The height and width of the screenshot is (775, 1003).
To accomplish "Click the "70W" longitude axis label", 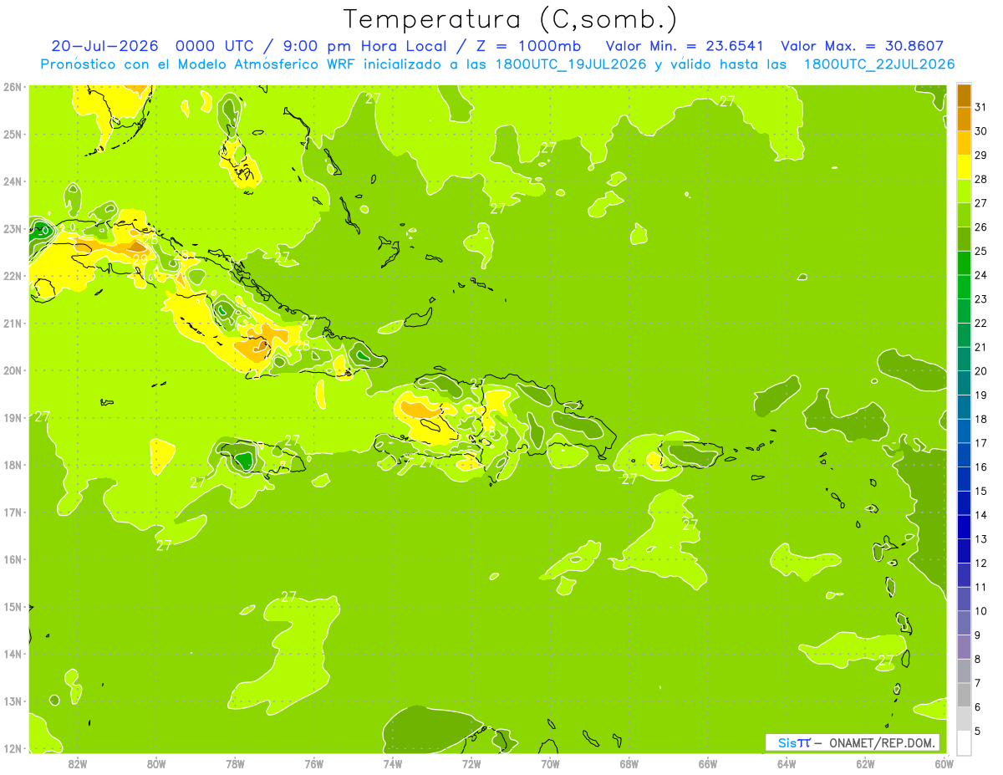I will pos(550,763).
